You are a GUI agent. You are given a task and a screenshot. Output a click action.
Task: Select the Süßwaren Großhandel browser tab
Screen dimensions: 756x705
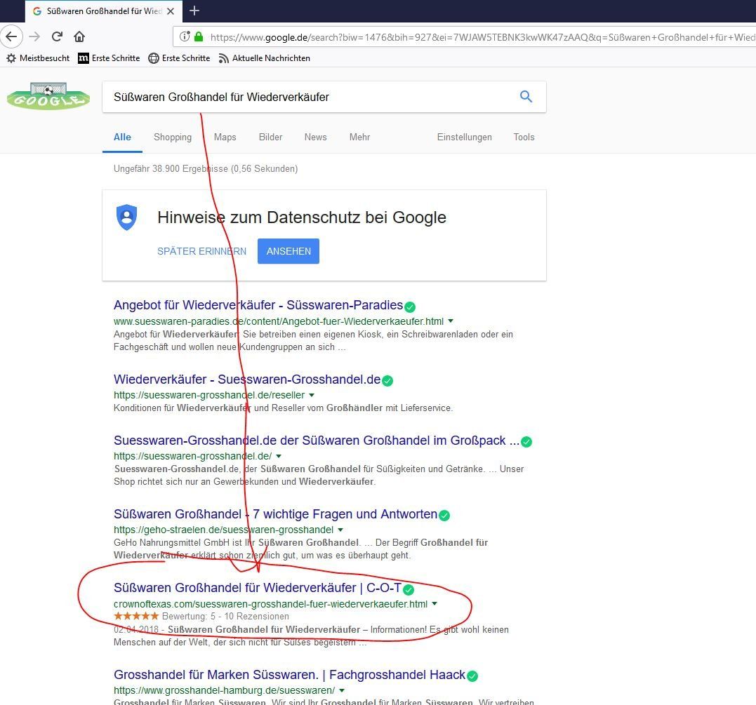coord(104,11)
